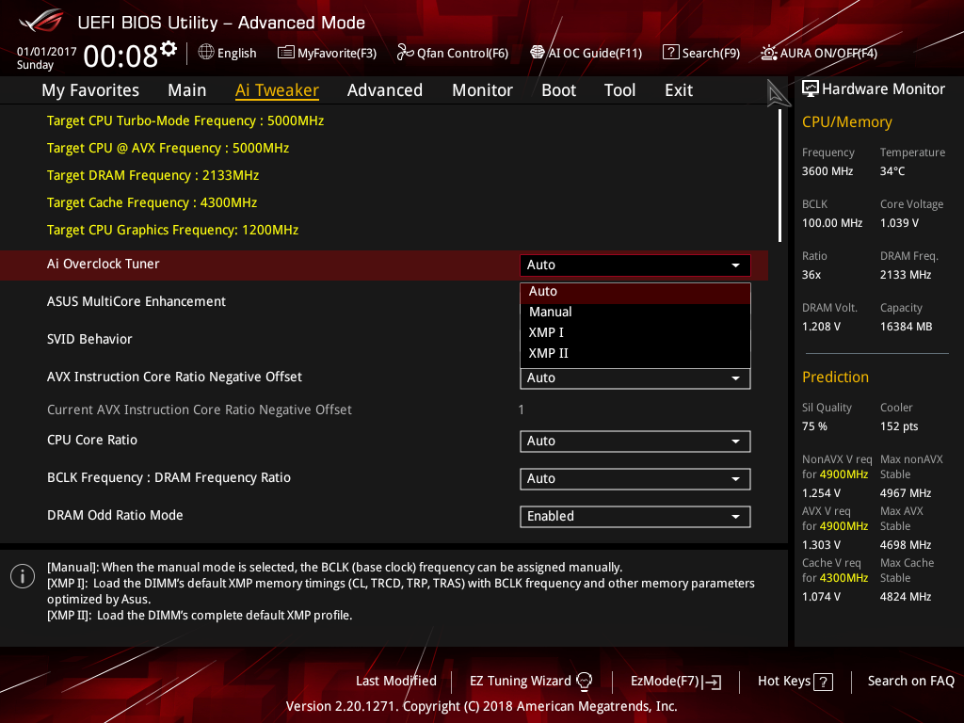Choose Manual in the tuner list
Viewport: 964px width, 723px height.
point(635,312)
